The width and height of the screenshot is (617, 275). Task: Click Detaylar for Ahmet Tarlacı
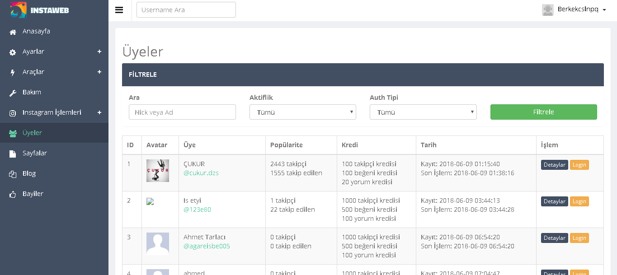(555, 238)
